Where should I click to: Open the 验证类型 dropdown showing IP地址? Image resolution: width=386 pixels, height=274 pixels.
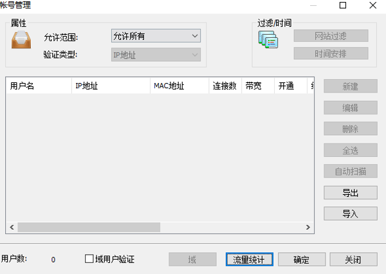click(x=156, y=55)
